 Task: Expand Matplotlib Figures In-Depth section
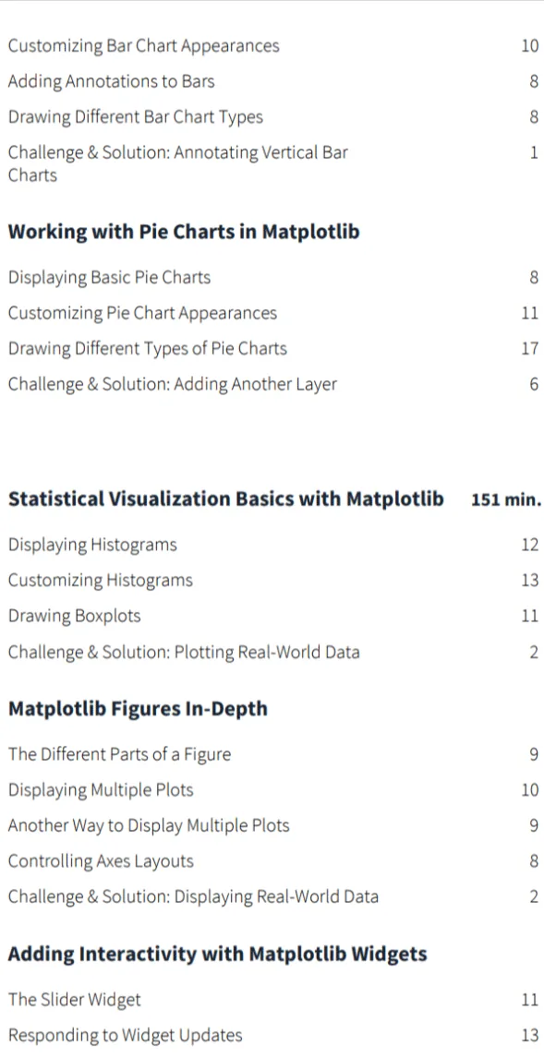pos(138,708)
